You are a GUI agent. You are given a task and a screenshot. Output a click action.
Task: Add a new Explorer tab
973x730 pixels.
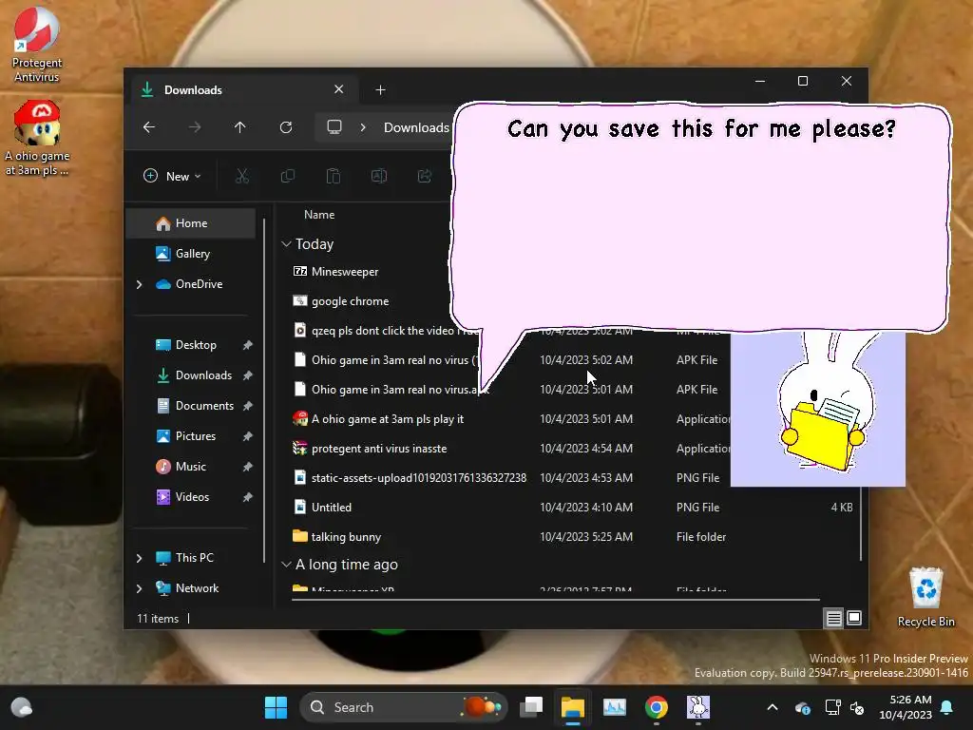[x=380, y=90]
